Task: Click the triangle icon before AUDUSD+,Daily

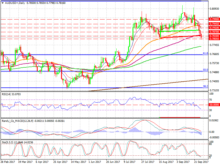Action: [x=2, y=3]
